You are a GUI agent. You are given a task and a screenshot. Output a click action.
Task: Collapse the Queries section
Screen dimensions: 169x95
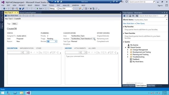click(124, 42)
